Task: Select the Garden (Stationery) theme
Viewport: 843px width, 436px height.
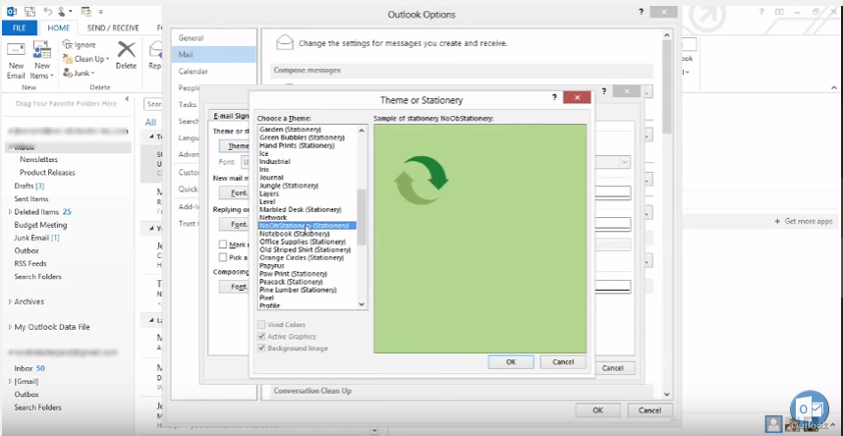Action: click(290, 130)
